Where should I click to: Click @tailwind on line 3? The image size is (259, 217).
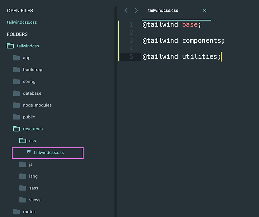click(160, 41)
